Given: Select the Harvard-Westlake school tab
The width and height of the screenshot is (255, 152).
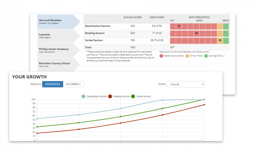Looking at the screenshot, I should [56, 21].
